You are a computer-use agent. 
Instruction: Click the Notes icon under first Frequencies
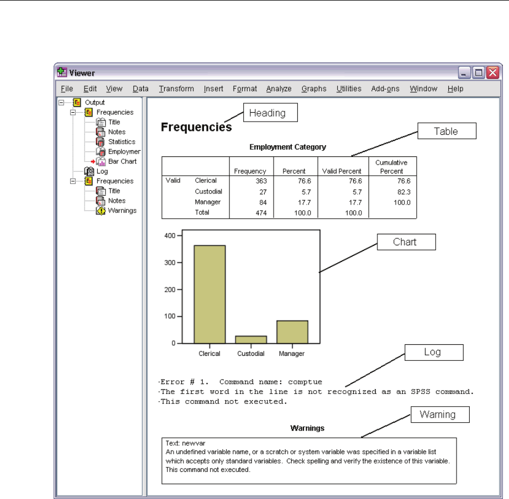tap(101, 132)
